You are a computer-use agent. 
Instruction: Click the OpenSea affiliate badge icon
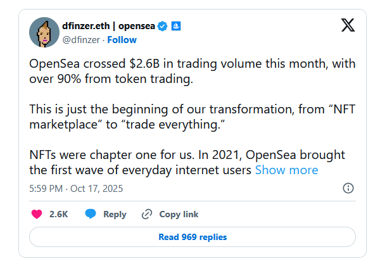(177, 26)
